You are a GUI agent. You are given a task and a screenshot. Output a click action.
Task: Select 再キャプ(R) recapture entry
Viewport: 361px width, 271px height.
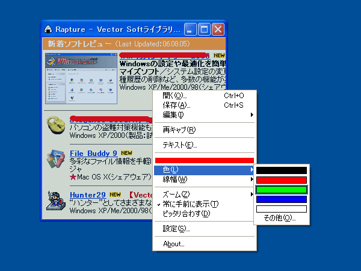pos(205,130)
